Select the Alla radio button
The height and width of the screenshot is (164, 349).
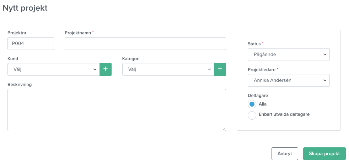(x=252, y=104)
